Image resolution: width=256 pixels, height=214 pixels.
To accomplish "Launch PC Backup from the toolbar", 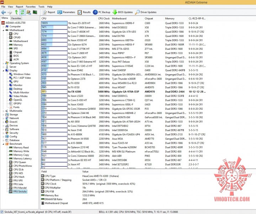I will click(x=102, y=12).
